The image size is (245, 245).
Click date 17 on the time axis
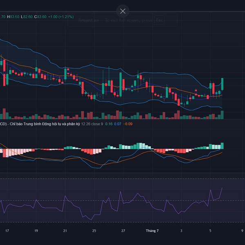tap(7, 231)
